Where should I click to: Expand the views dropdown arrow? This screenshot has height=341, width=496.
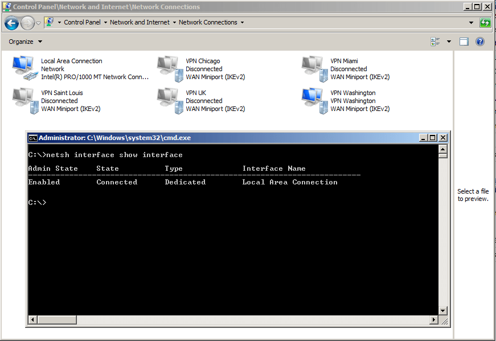click(448, 41)
